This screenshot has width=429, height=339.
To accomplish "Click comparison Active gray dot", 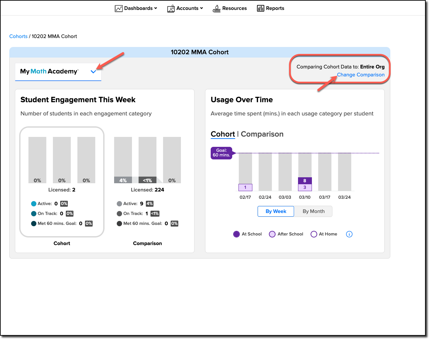I will (x=119, y=204).
